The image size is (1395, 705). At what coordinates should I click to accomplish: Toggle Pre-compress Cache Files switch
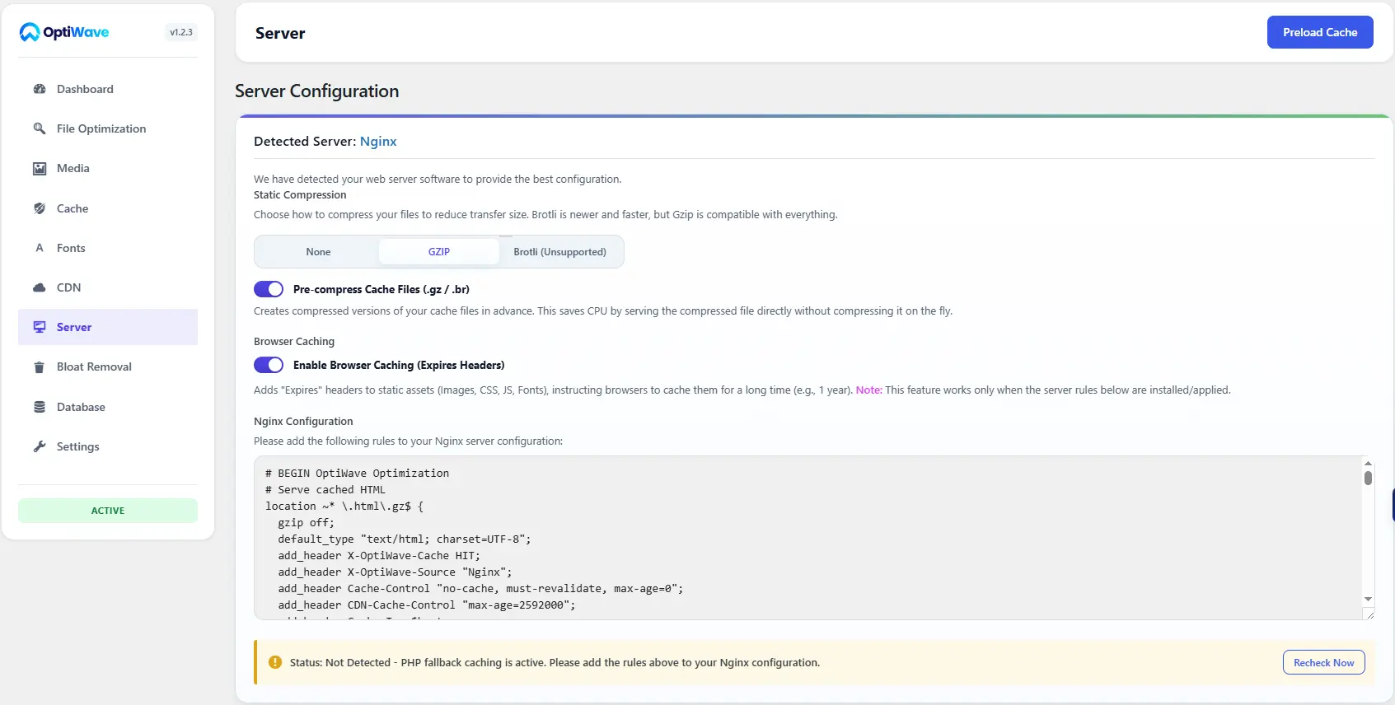tap(269, 289)
